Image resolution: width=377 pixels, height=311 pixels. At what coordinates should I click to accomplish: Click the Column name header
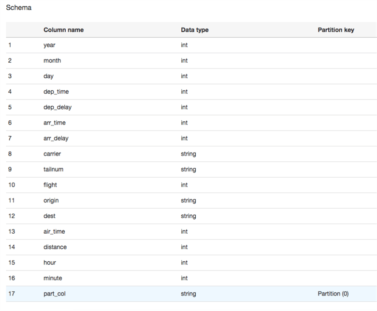pyautogui.click(x=63, y=30)
